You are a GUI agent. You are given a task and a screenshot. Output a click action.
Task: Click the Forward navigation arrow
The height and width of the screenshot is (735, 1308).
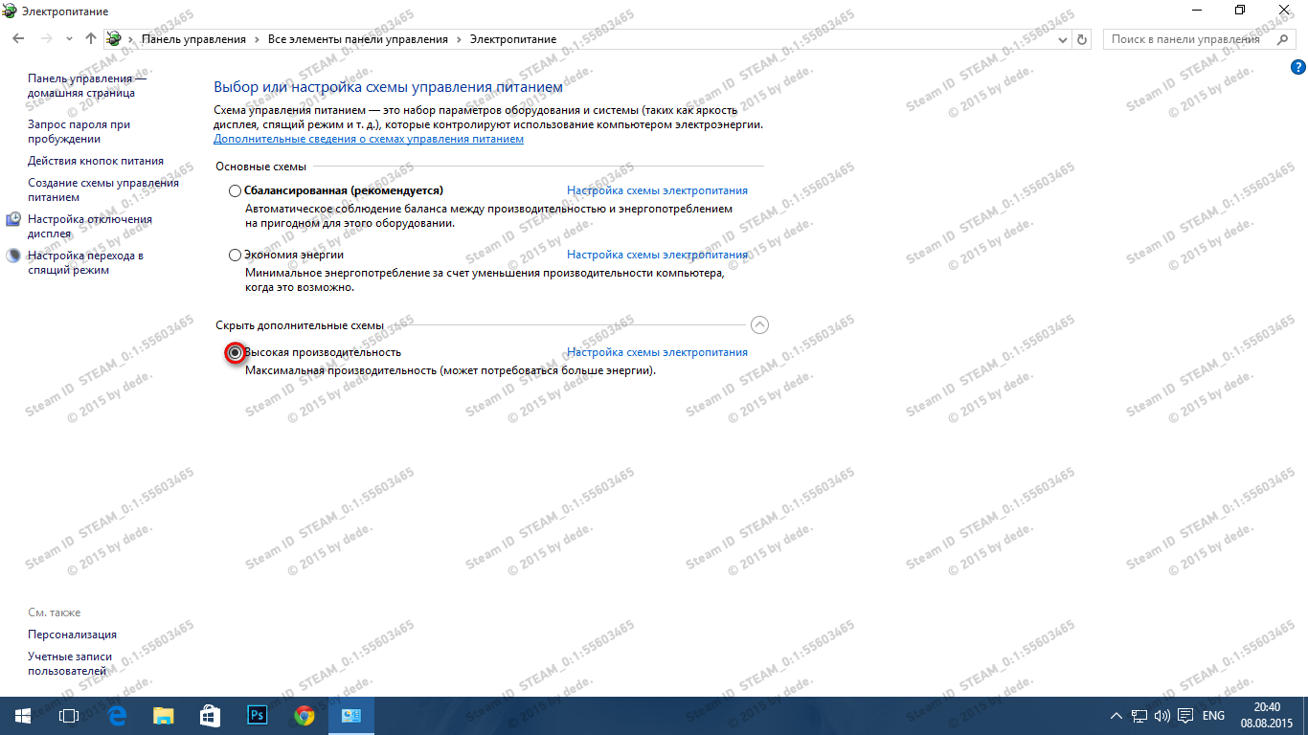tap(46, 39)
